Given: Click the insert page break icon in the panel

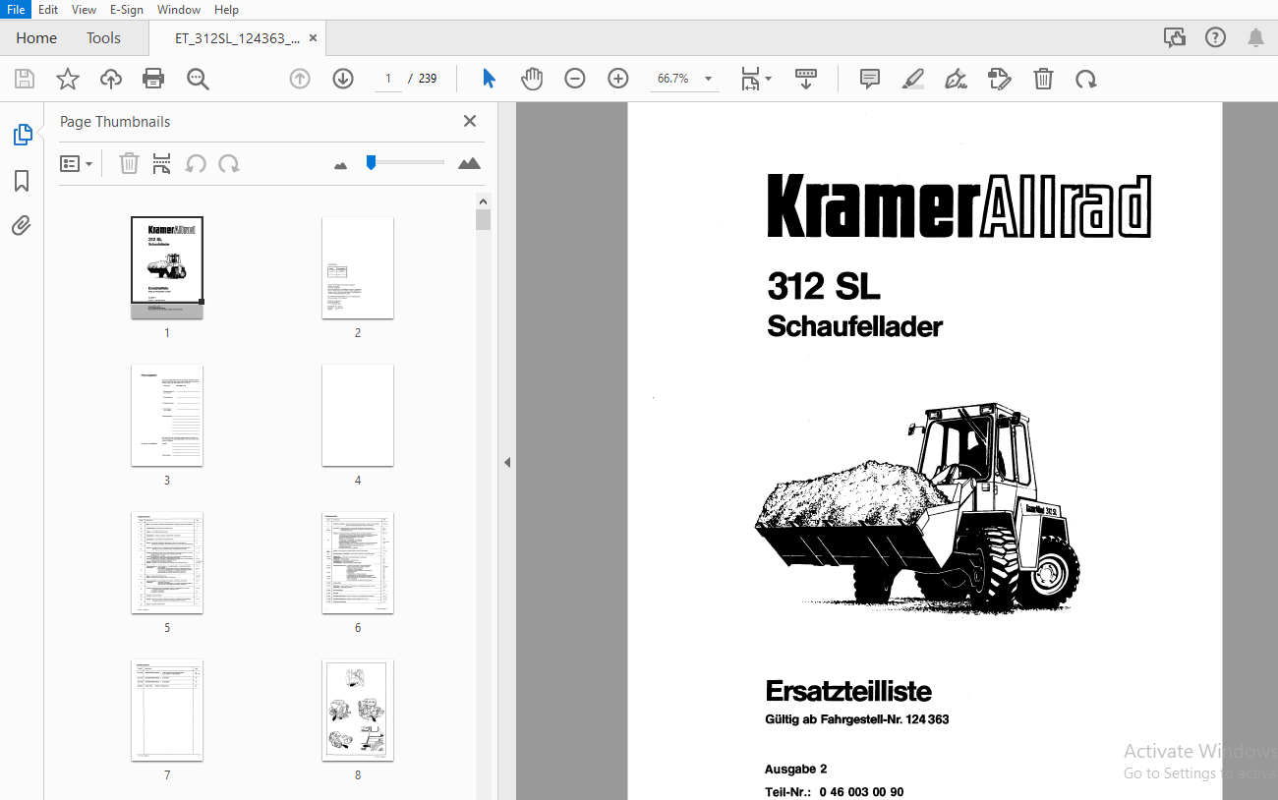Looking at the screenshot, I should click(161, 163).
